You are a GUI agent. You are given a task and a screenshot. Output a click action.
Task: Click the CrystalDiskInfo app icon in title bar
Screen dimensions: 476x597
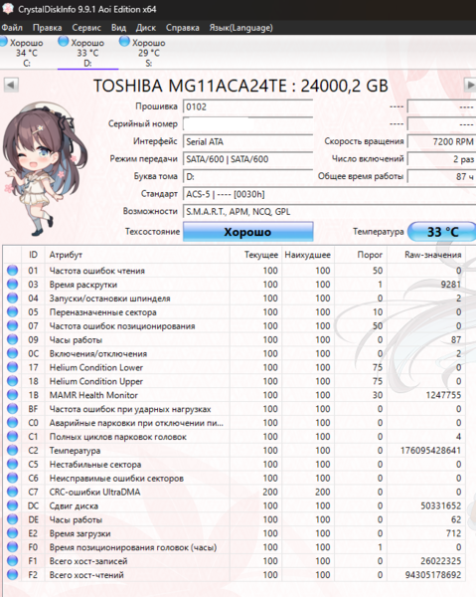point(8,9)
